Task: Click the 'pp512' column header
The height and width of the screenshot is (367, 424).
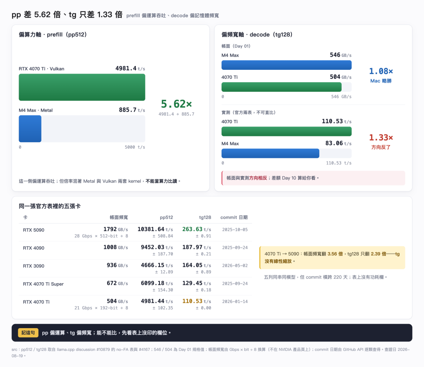Action: pos(166,217)
